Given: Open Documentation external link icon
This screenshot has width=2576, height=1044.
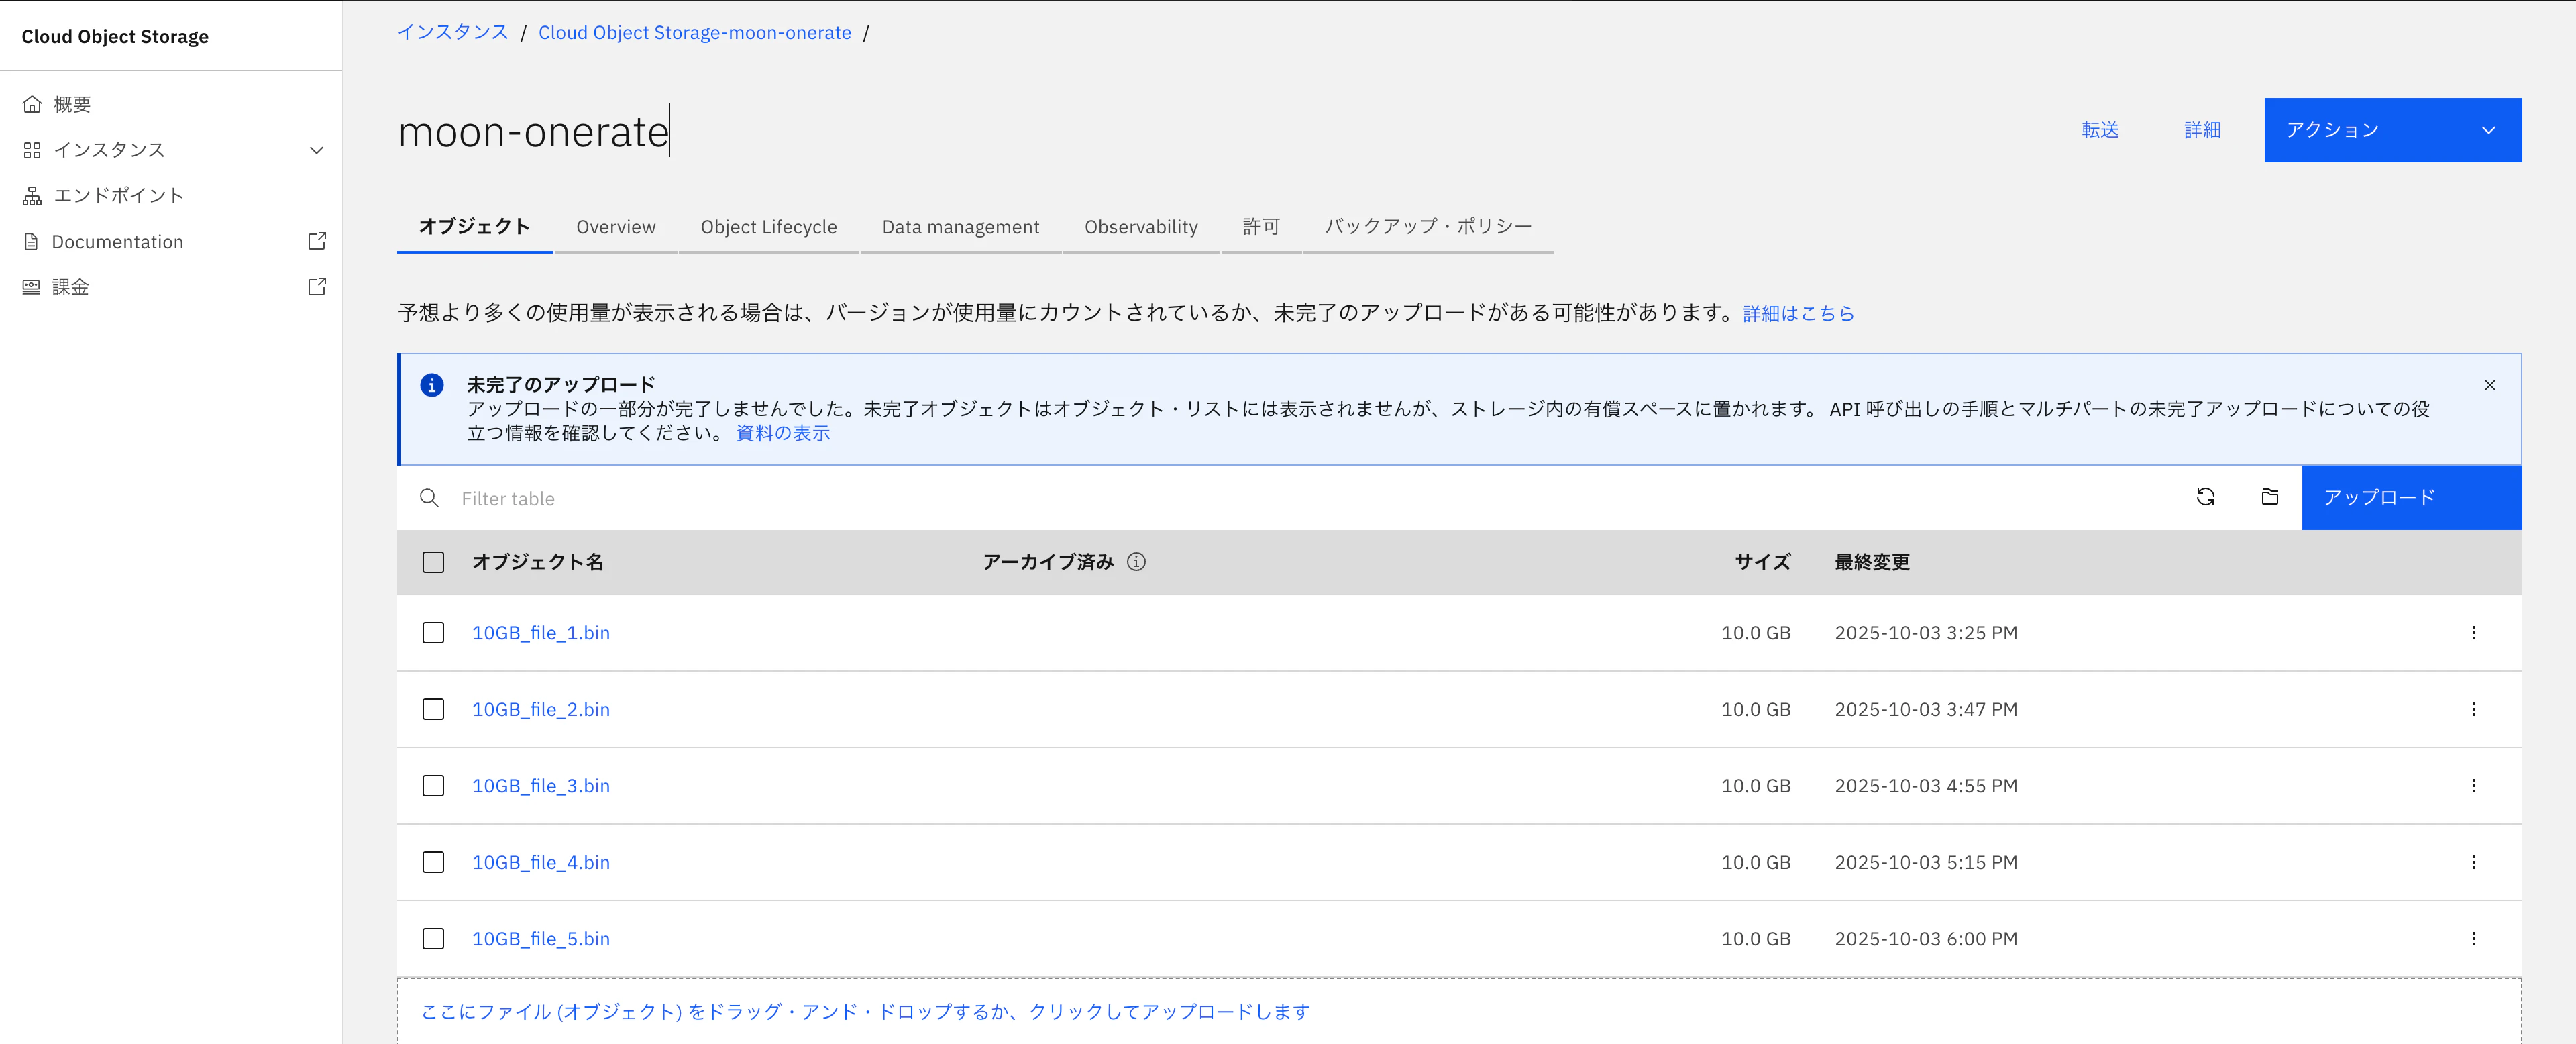Looking at the screenshot, I should pyautogui.click(x=317, y=241).
